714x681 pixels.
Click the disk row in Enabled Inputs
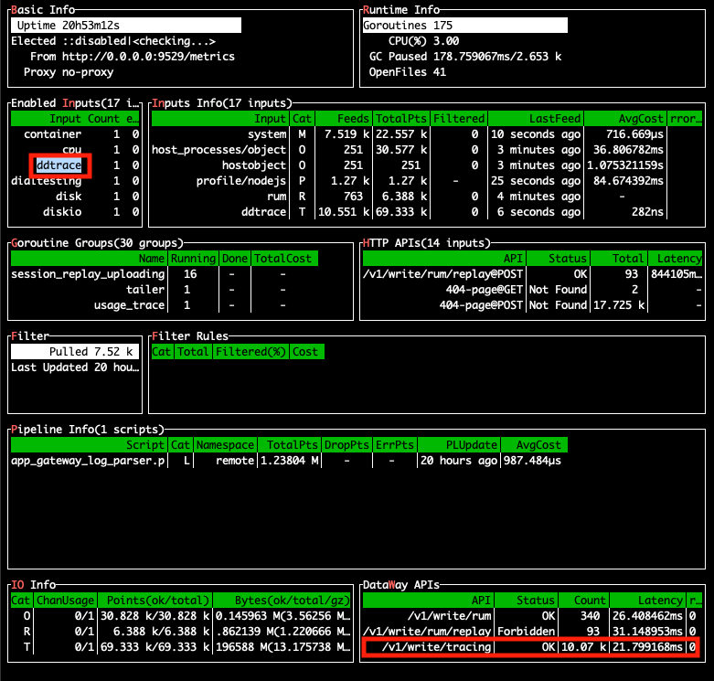[75, 197]
